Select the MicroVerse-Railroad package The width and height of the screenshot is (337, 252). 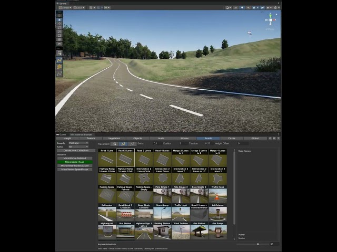click(75, 158)
